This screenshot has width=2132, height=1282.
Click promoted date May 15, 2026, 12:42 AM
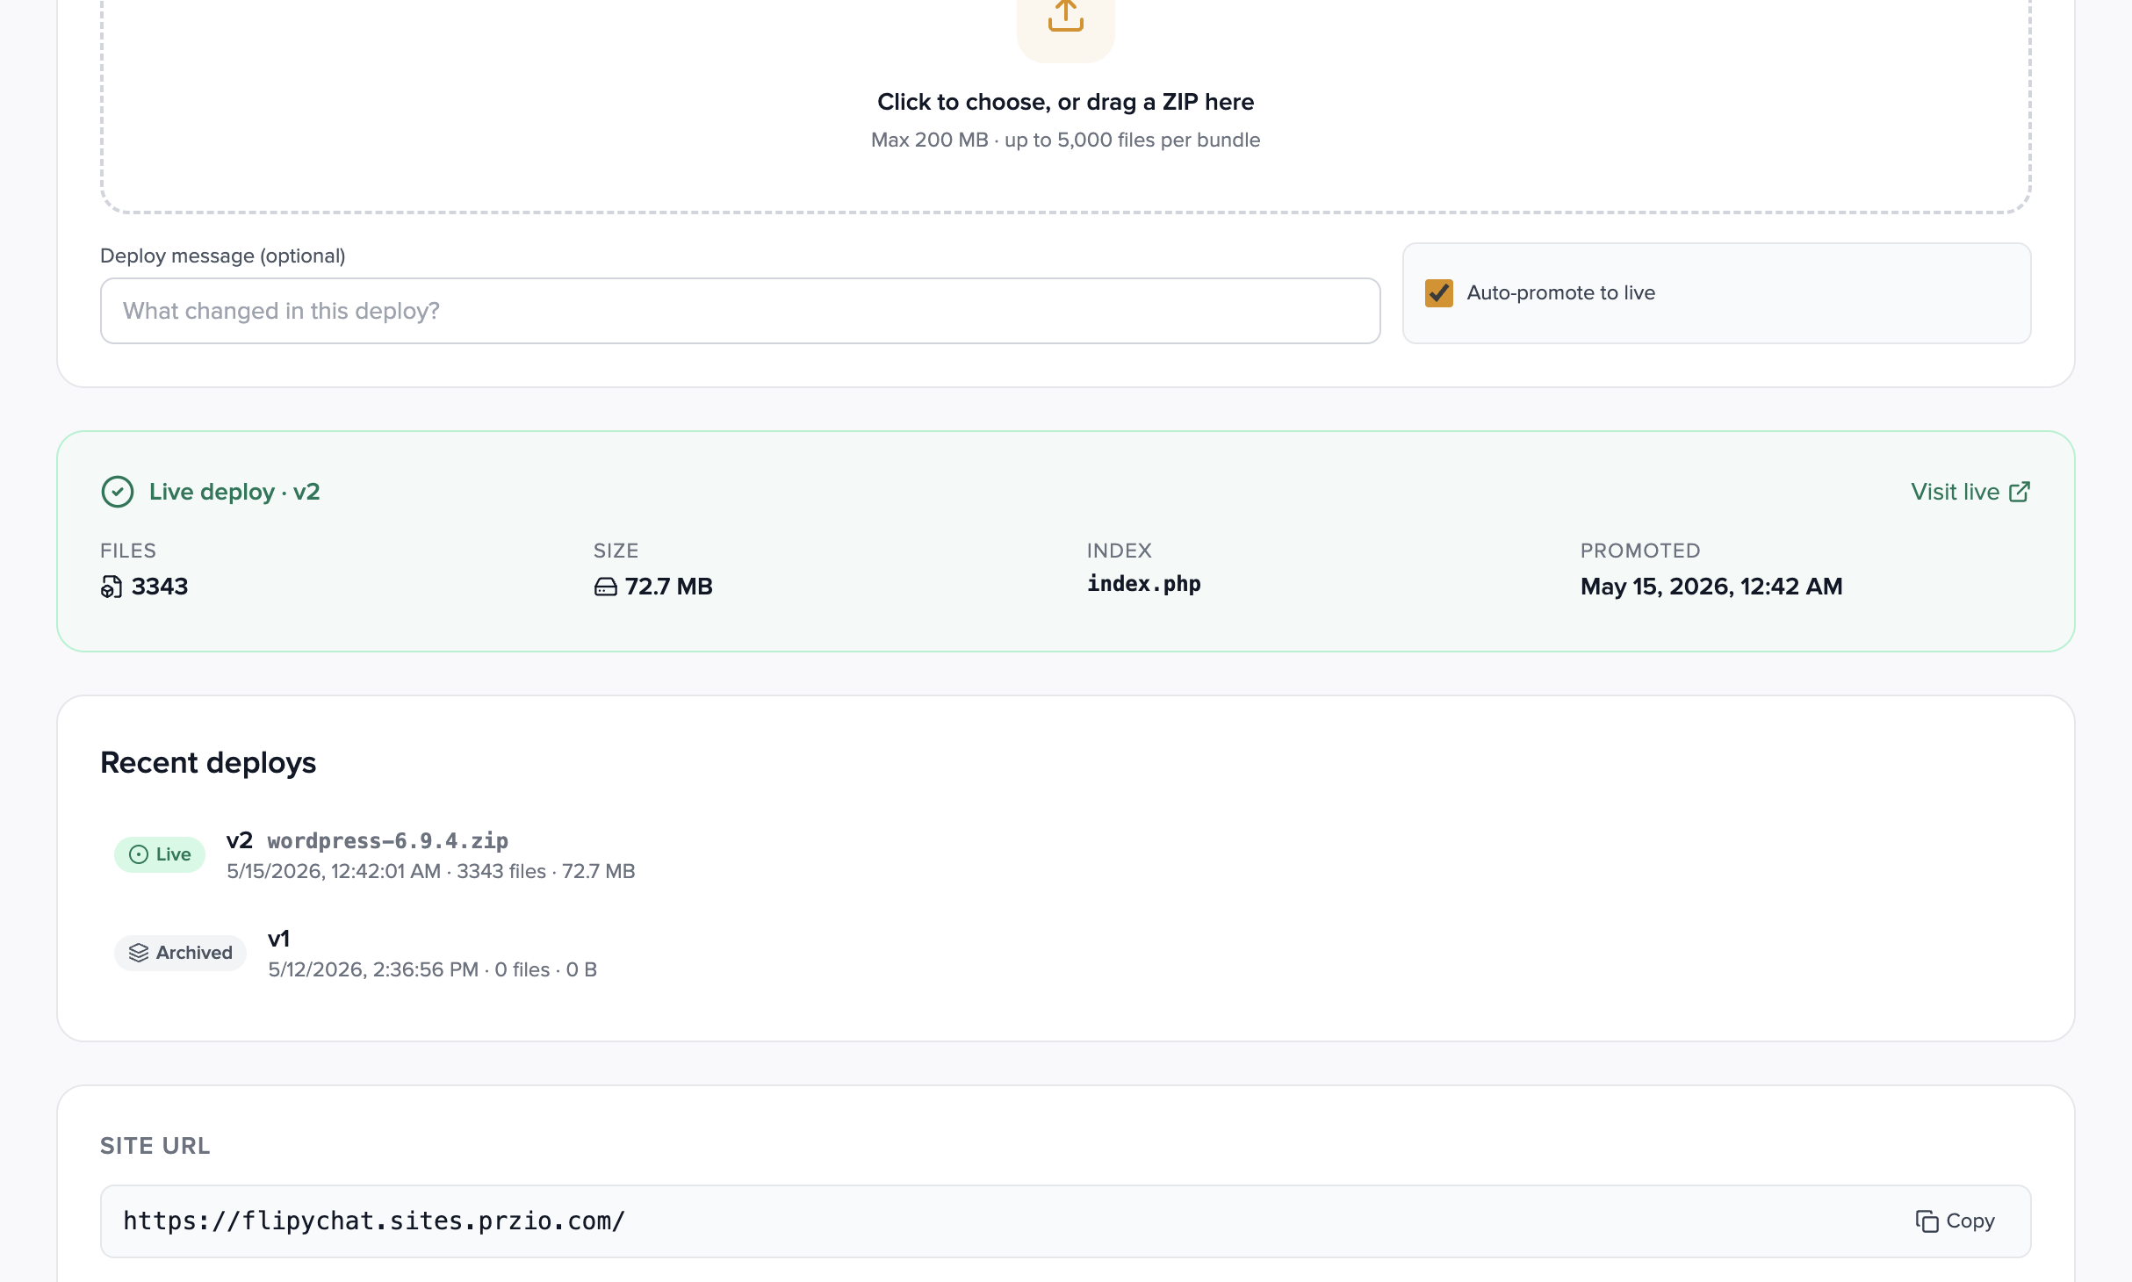coord(1711,587)
